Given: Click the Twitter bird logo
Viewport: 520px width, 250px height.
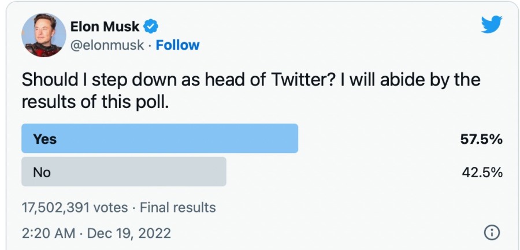Looking at the screenshot, I should [x=491, y=24].
